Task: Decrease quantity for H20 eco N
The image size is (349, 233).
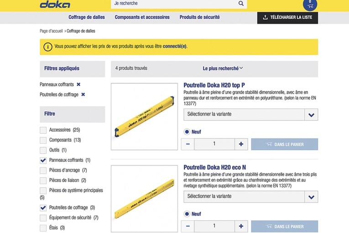Action: click(x=188, y=226)
